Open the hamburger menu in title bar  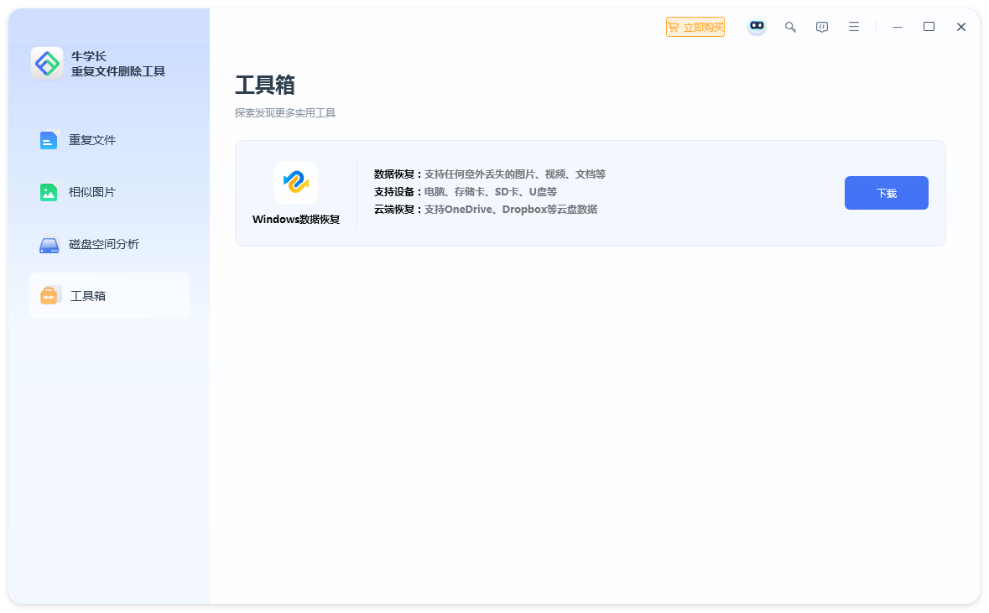point(854,27)
